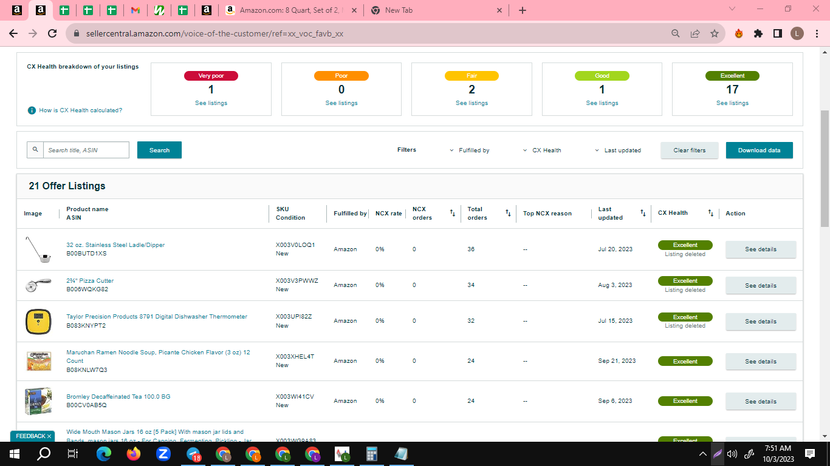Open the Chrome extensions puzzle icon
The height and width of the screenshot is (466, 830).
click(x=758, y=34)
